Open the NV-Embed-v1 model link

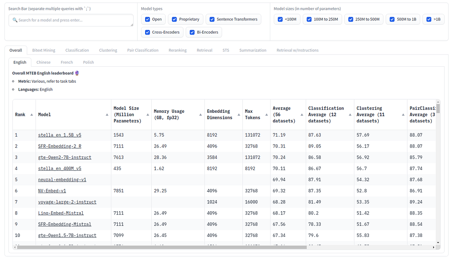(52, 191)
